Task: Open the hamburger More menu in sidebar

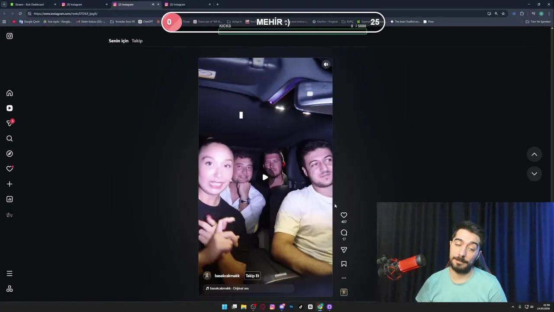Action: tap(10, 273)
